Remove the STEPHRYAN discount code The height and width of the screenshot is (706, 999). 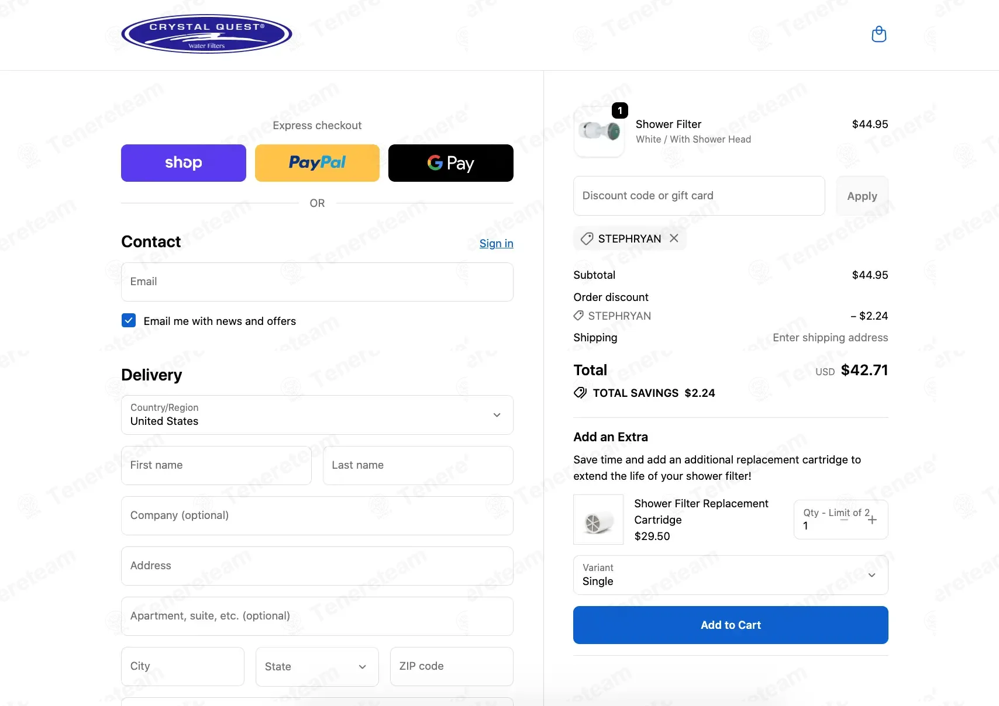point(674,238)
